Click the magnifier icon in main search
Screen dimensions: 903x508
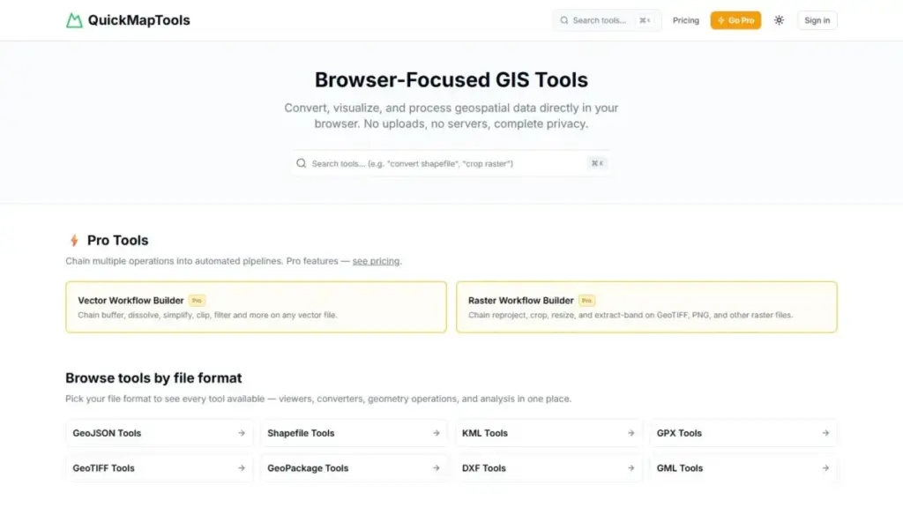point(302,163)
